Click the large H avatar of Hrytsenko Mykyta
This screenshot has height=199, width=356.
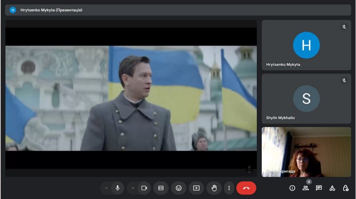click(x=306, y=45)
